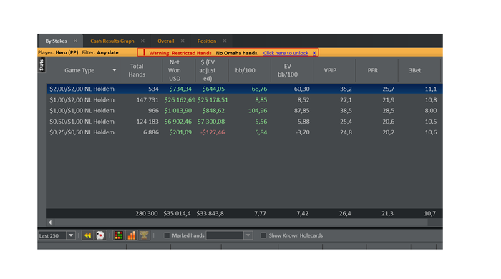Click the yellow rewind arrows icon

(x=87, y=235)
